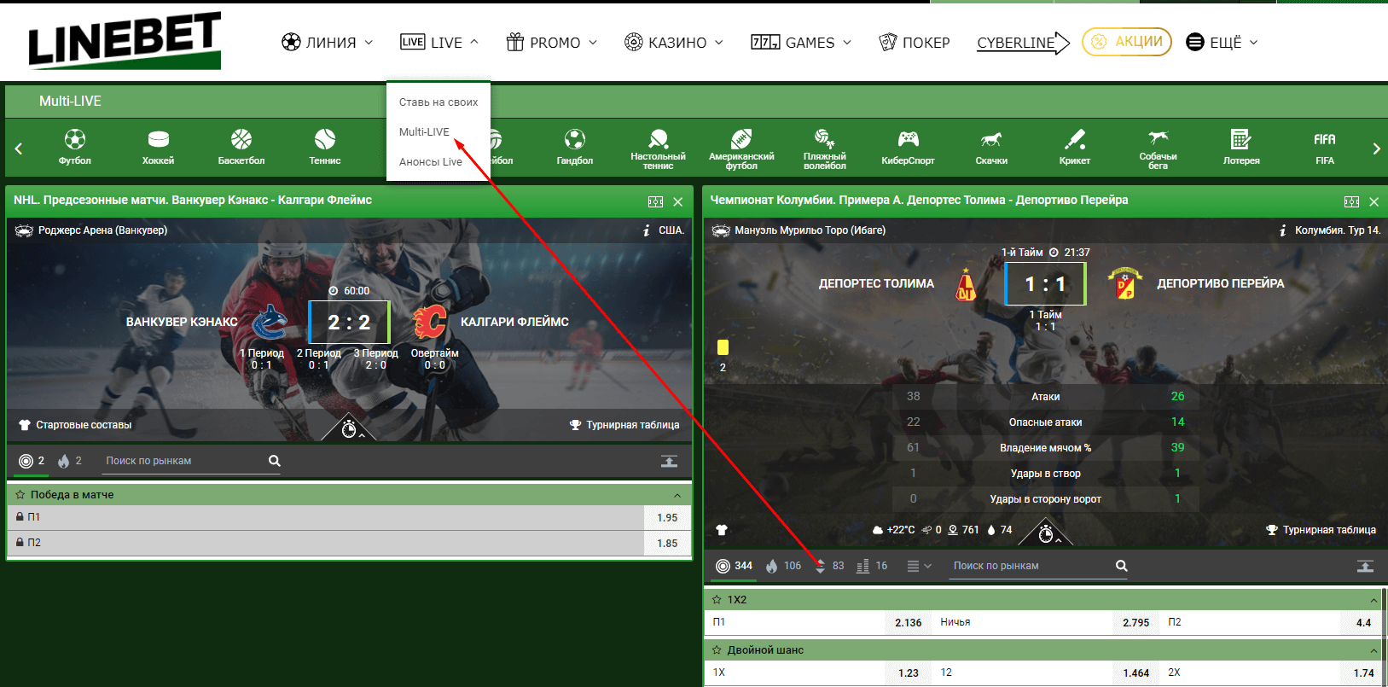Toggle the NHL panel popular markets filter
This screenshot has height=687, width=1388.
70,461
